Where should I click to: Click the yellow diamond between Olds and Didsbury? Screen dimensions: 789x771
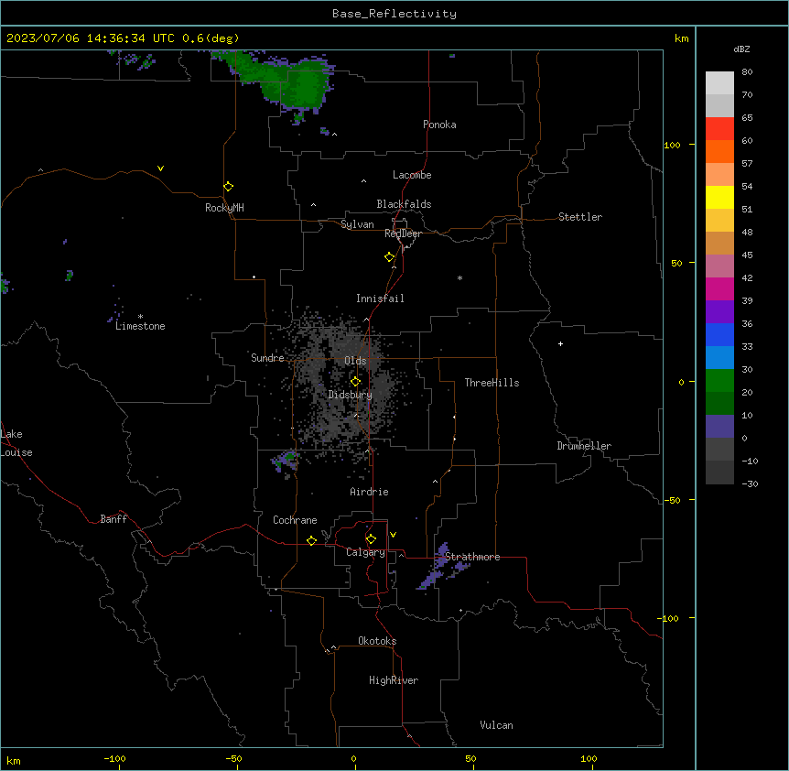(355, 382)
